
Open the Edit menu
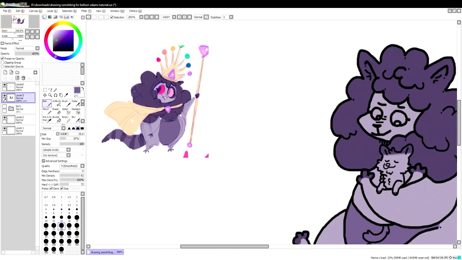click(x=20, y=11)
